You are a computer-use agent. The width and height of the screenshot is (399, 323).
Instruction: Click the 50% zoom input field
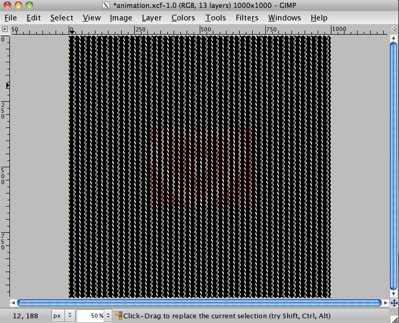coord(91,316)
